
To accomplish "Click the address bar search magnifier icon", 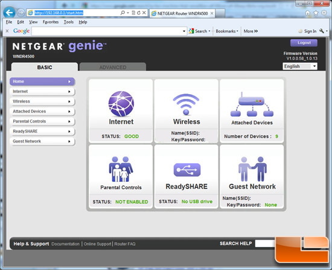I will (x=123, y=13).
